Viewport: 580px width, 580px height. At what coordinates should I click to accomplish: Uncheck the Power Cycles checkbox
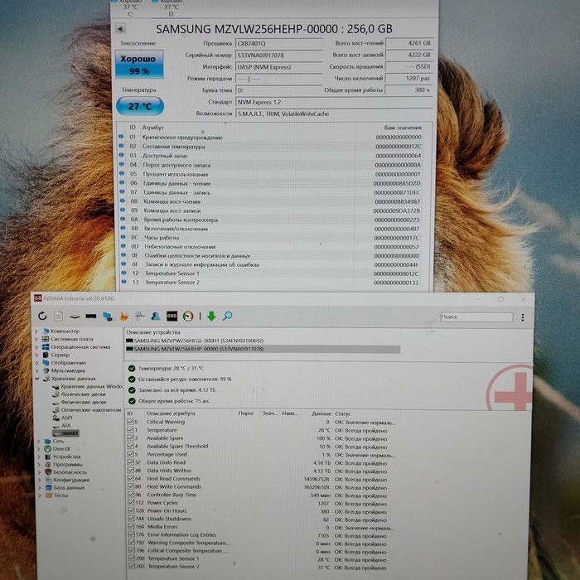131,503
